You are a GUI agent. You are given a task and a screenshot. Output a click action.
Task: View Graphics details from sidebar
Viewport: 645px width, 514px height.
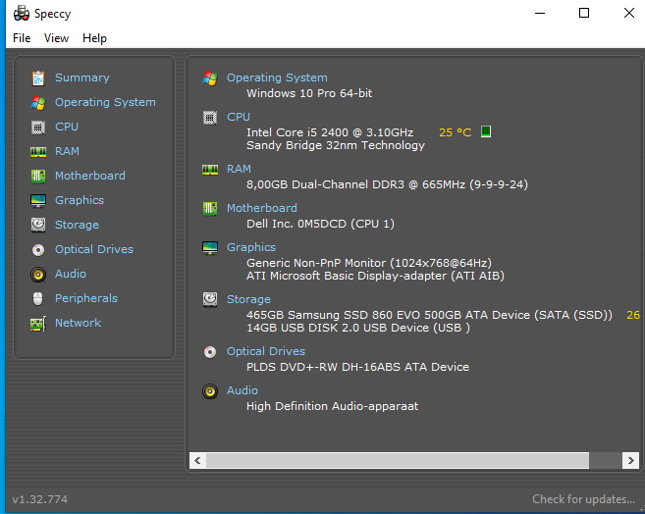pyautogui.click(x=80, y=200)
